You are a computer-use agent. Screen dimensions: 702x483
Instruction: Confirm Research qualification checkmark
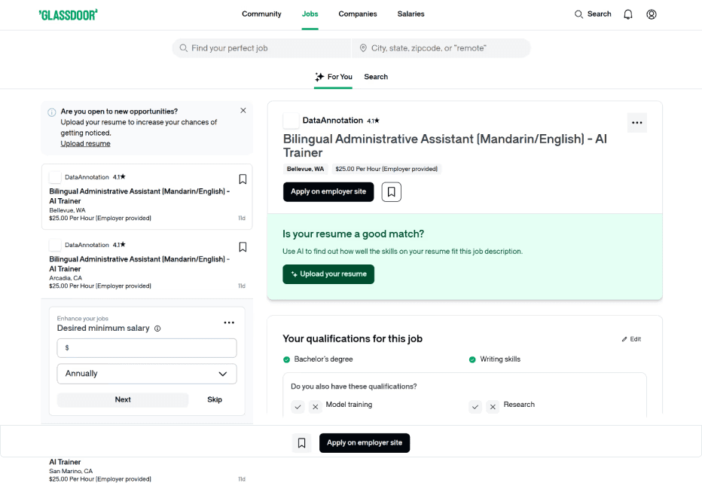pyautogui.click(x=475, y=407)
